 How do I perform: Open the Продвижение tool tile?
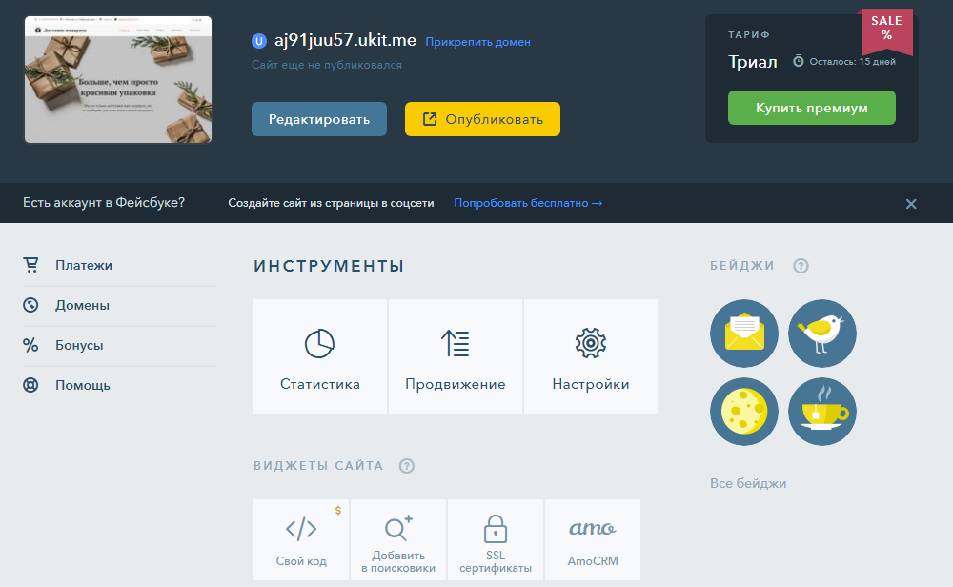coord(455,356)
